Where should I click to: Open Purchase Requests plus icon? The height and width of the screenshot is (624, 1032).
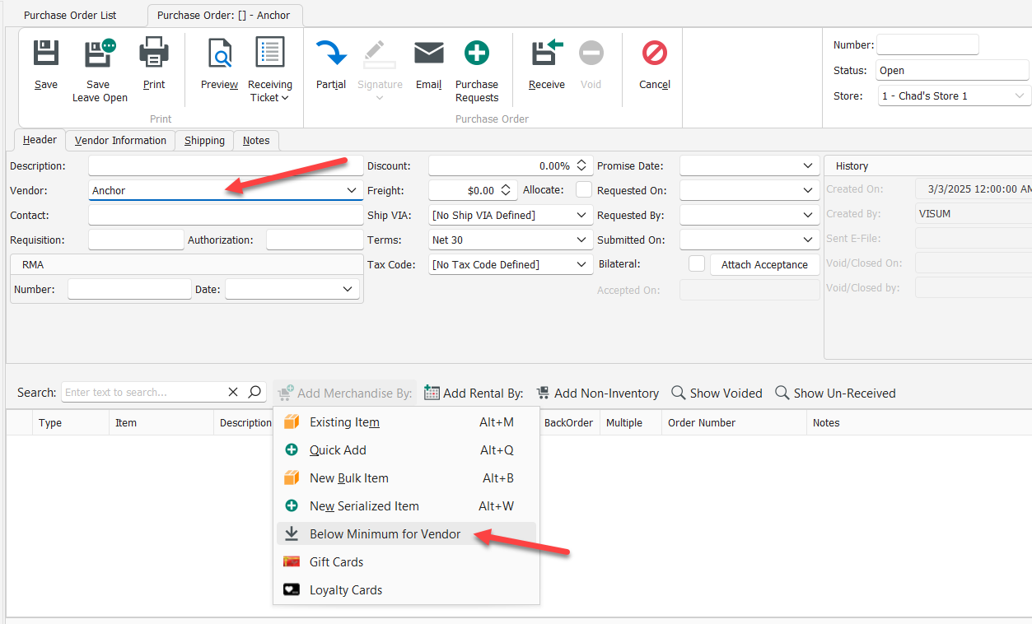(x=477, y=54)
